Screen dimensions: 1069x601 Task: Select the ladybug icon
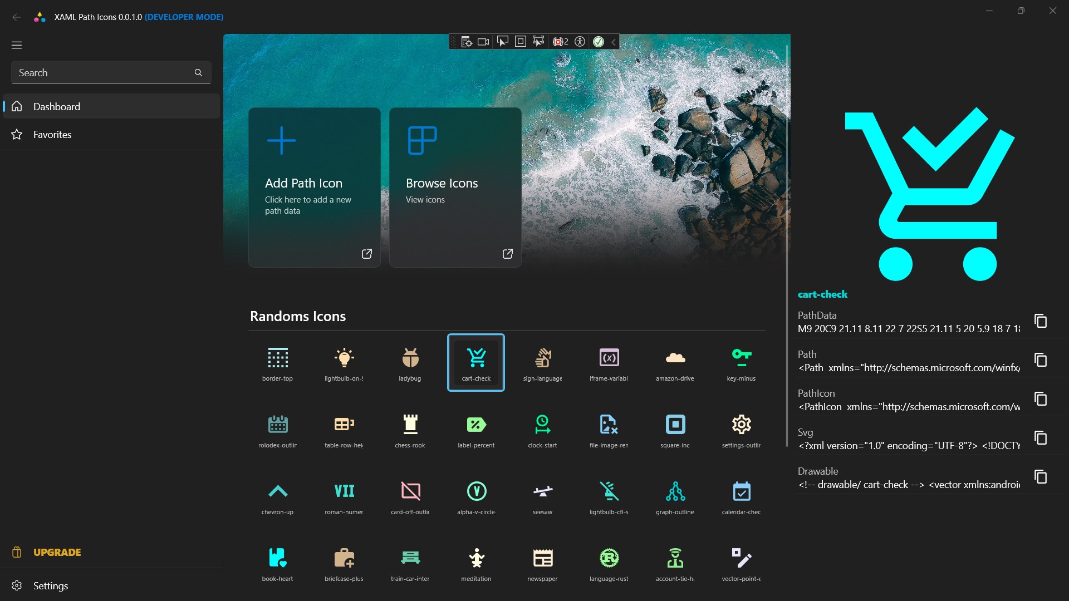(x=410, y=362)
